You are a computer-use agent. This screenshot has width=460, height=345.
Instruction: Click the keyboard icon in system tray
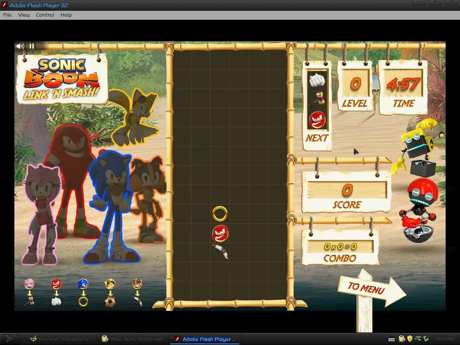coord(392,339)
